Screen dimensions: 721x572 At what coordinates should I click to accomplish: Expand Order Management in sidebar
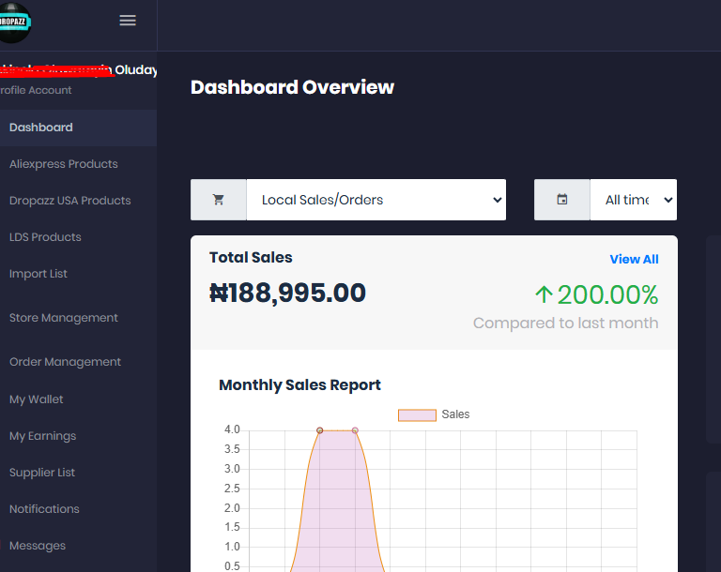65,362
